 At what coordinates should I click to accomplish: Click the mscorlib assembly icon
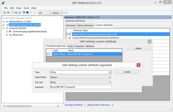(x=7, y=28)
